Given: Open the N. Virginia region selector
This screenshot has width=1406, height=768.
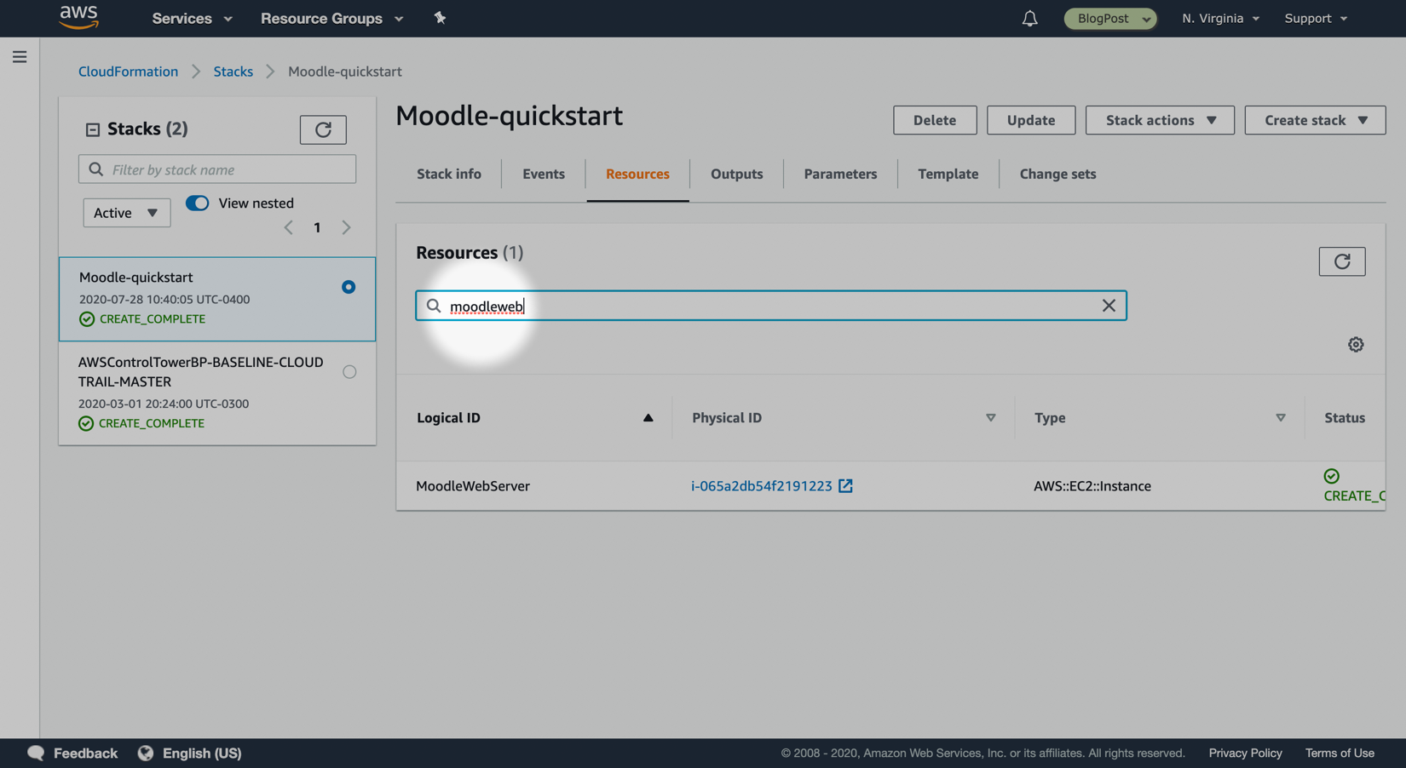Looking at the screenshot, I should [1220, 18].
